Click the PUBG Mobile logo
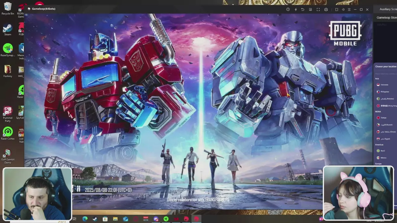The height and width of the screenshot is (223, 397). [345, 33]
